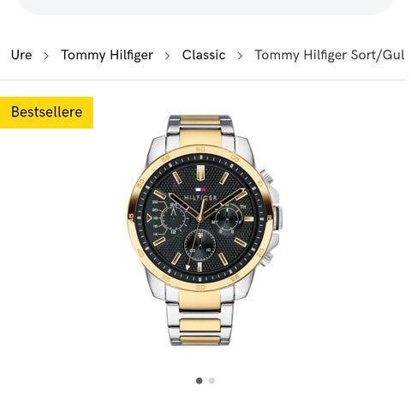Click the chevron after Classic breadcrumb
411x411 pixels.
[x=240, y=56]
